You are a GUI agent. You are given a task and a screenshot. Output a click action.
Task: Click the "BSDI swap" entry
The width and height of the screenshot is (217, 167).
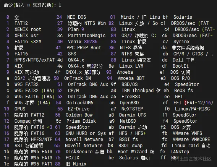(x=130, y=146)
